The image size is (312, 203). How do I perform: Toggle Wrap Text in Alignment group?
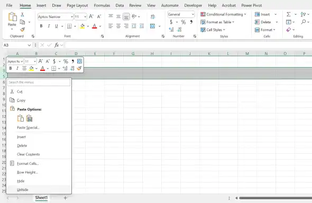click(x=153, y=17)
